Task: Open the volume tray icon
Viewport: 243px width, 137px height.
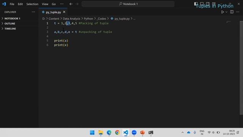Action: (x=213, y=132)
